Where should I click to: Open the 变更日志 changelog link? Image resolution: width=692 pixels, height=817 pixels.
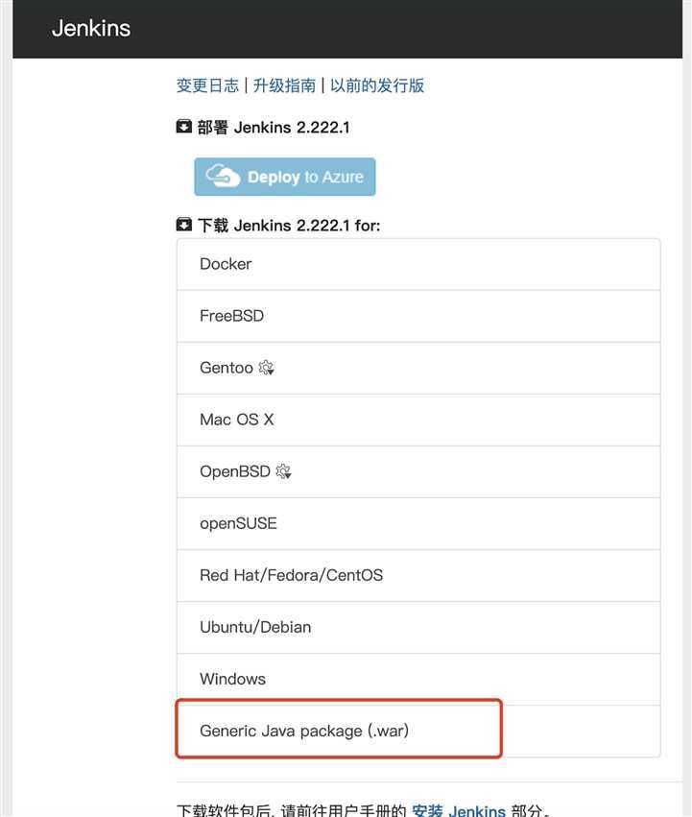(207, 85)
